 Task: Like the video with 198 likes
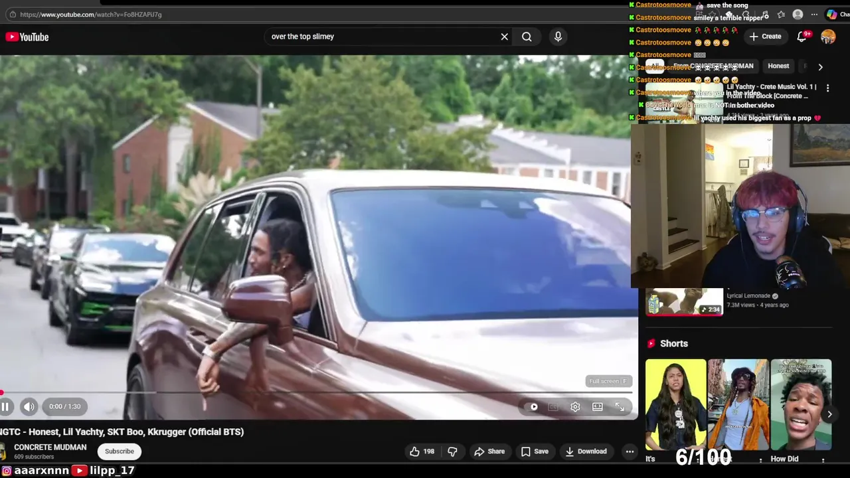pyautogui.click(x=422, y=451)
